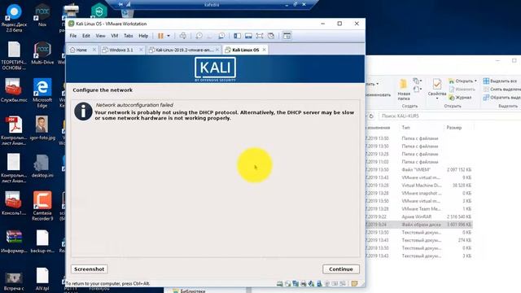Sort by the Размер column header
The image size is (521, 293).
[454, 128]
